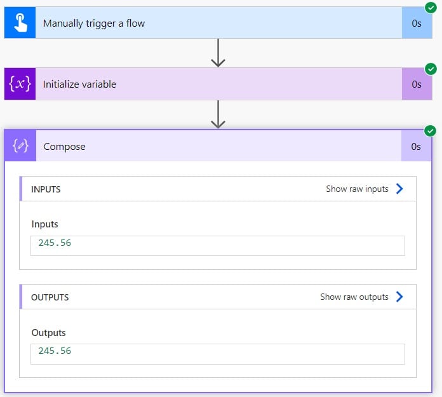Screen dimensions: 442x397
Task: Collapse the Compose step header
Action: click(218, 145)
